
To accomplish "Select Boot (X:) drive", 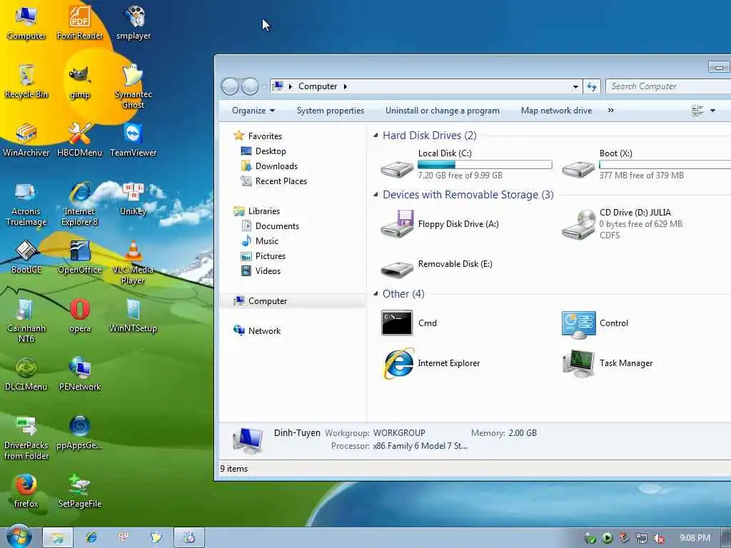I will [645, 165].
